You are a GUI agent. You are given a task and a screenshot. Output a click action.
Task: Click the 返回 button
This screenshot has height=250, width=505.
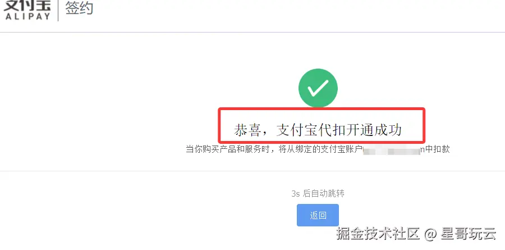(x=318, y=215)
